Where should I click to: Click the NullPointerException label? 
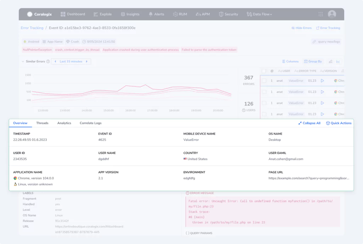click(37, 50)
